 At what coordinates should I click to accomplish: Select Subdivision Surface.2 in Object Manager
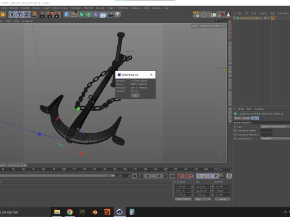251,18
